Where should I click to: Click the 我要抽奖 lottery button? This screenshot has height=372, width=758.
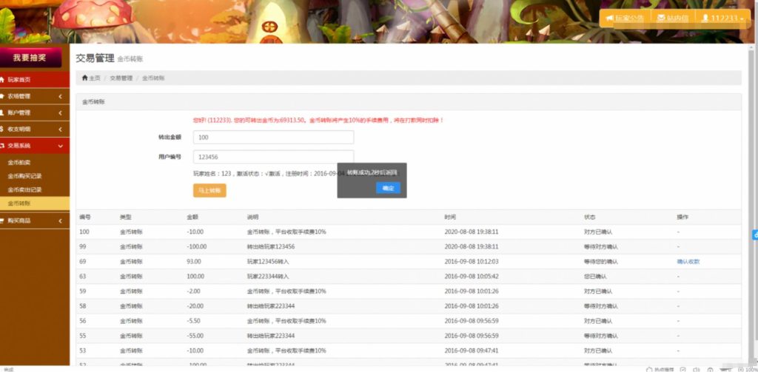pyautogui.click(x=30, y=58)
